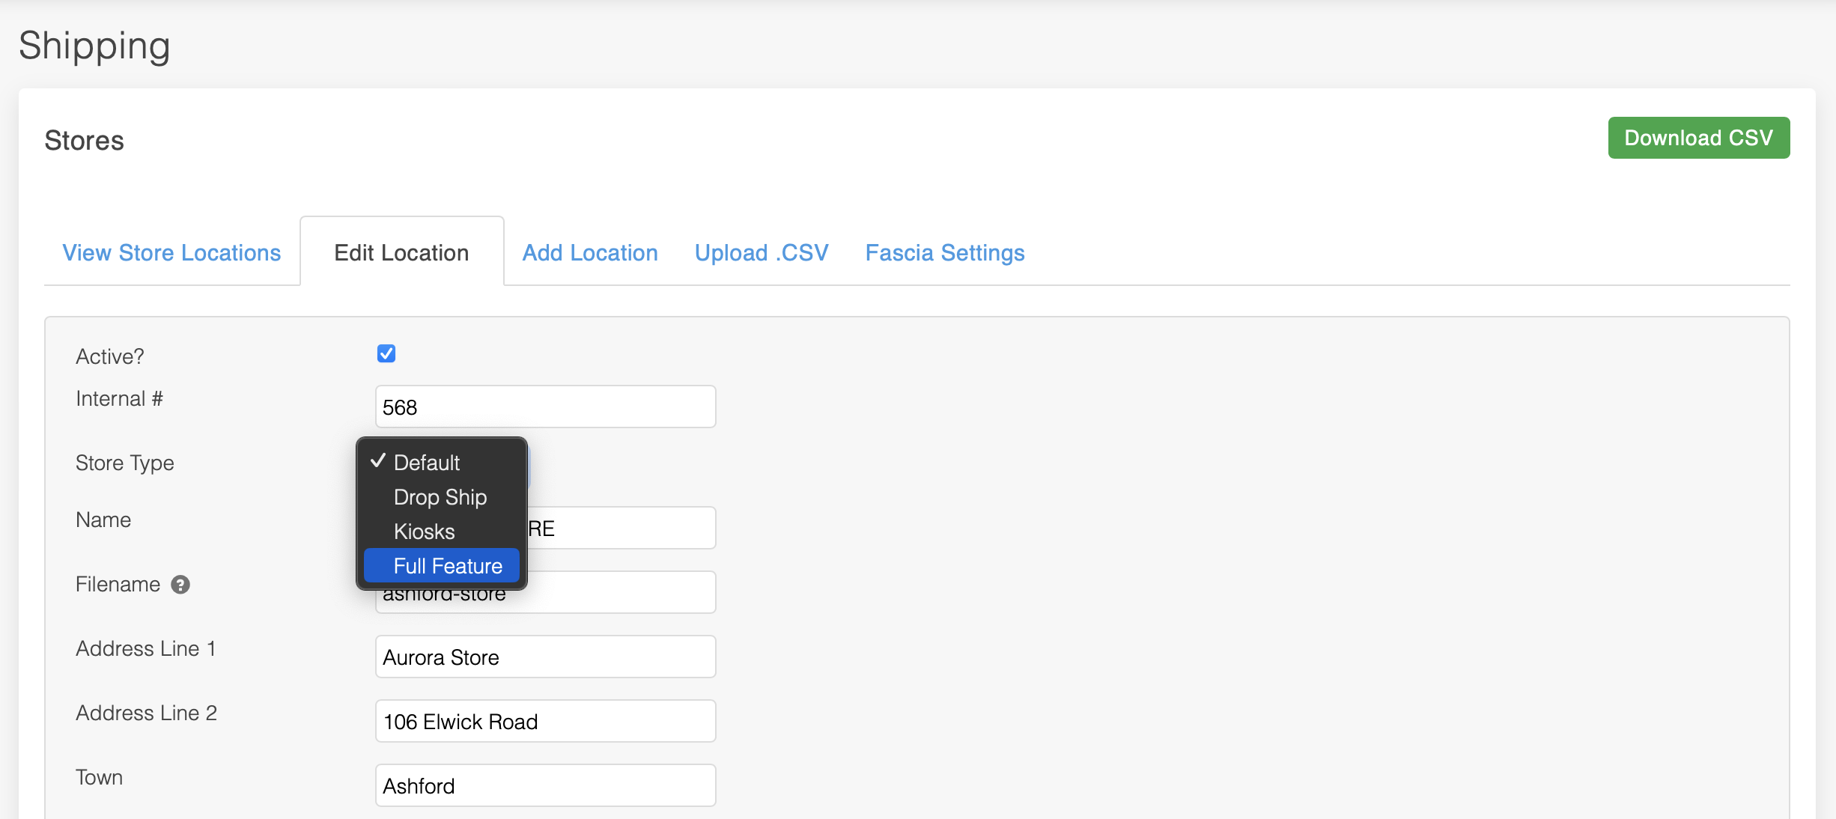The height and width of the screenshot is (819, 1836).
Task: Click the Stores section heading
Action: pyautogui.click(x=84, y=141)
